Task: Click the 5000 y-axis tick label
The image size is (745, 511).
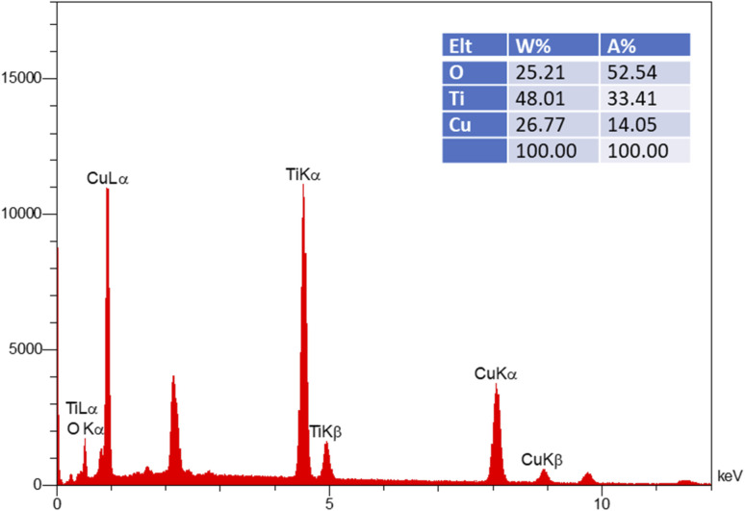Action: coord(26,349)
